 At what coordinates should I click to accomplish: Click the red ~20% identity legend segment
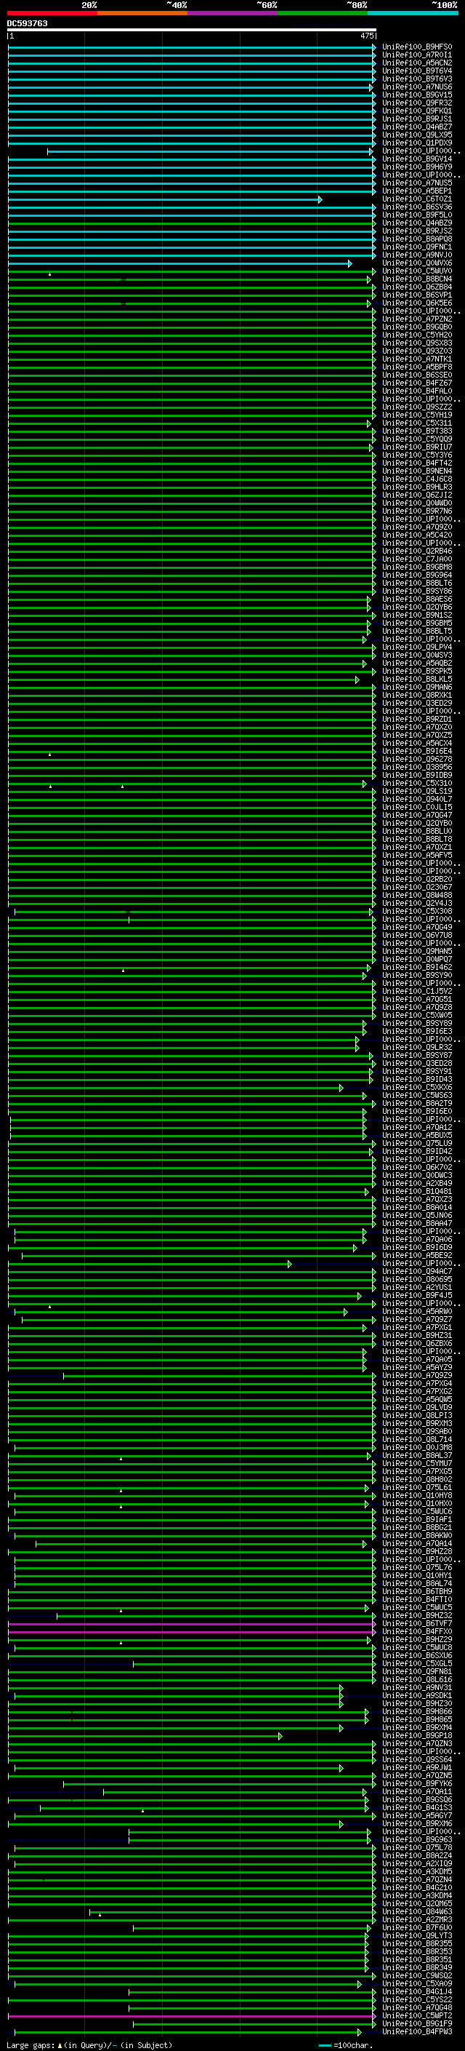point(52,13)
